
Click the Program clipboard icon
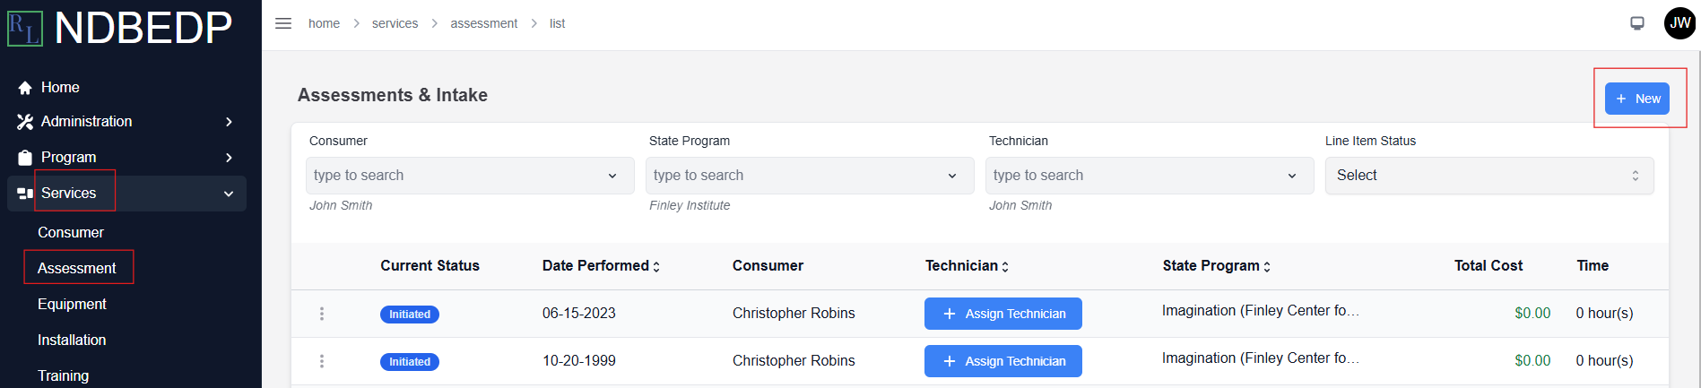[x=25, y=158]
